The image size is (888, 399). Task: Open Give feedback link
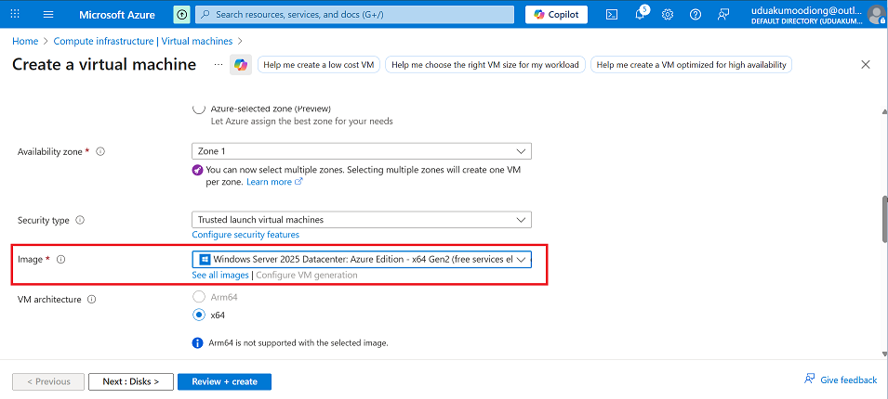[841, 380]
